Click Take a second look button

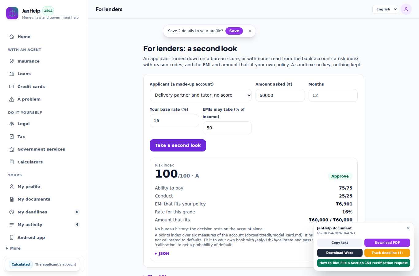pos(178,145)
